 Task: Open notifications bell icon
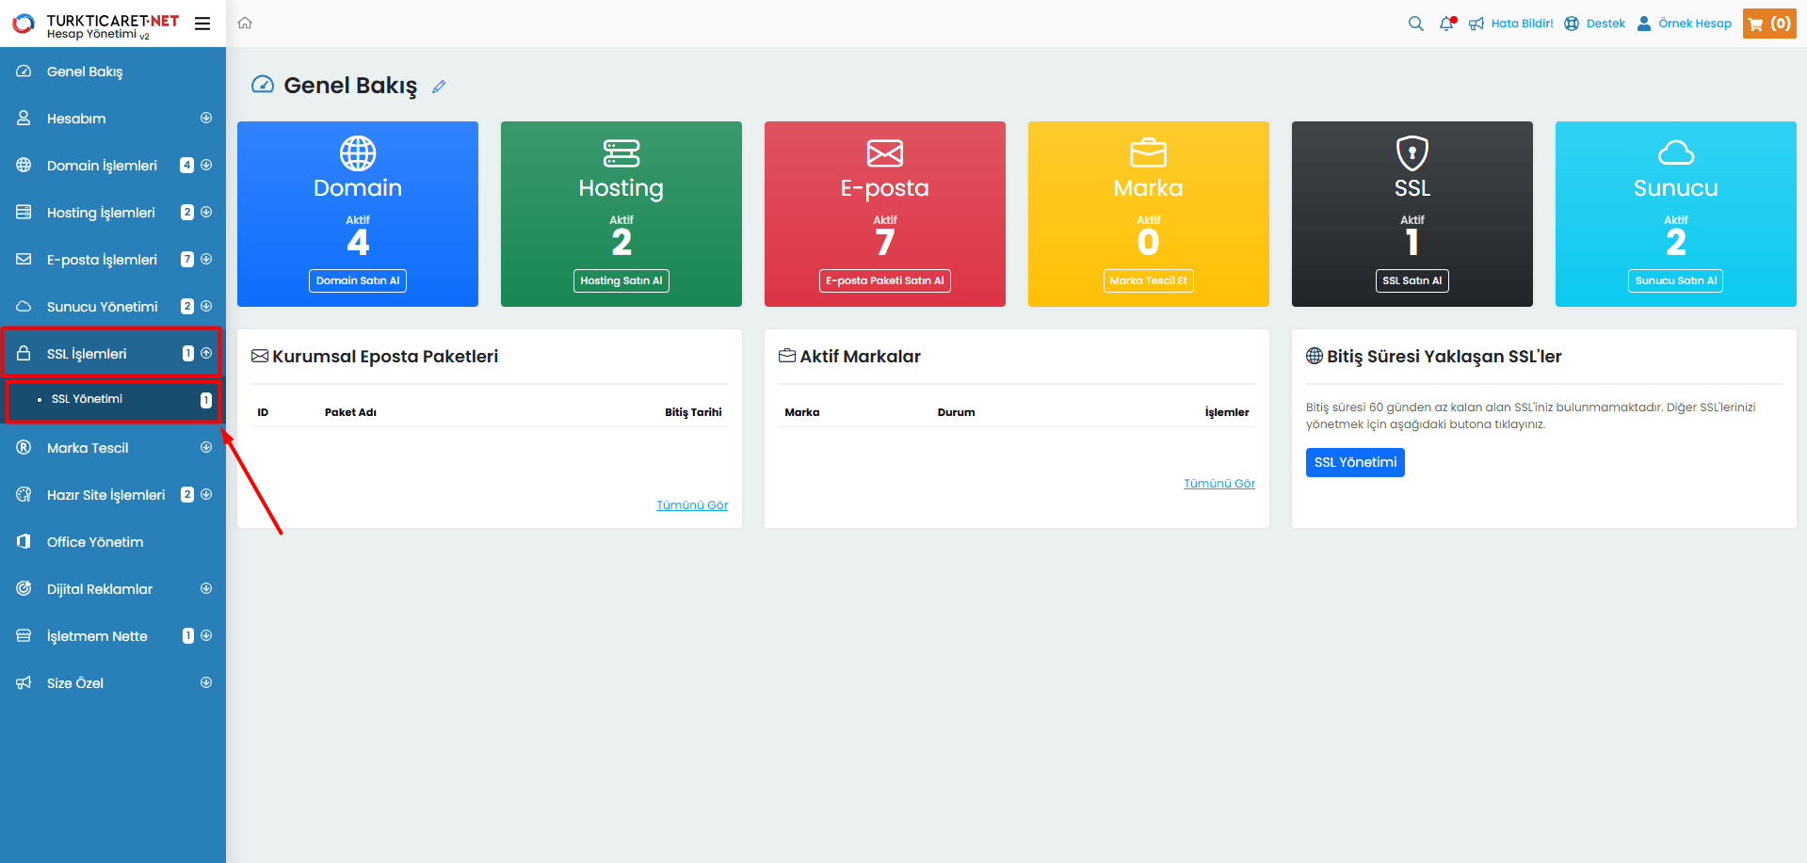tap(1447, 24)
